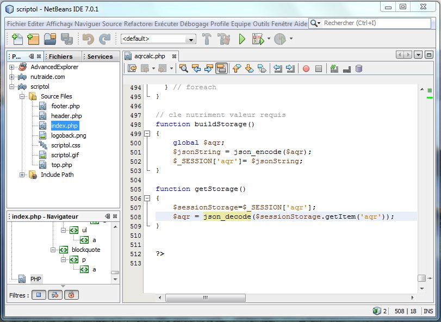Switch to the Services tab
441x322 pixels.
click(100, 57)
